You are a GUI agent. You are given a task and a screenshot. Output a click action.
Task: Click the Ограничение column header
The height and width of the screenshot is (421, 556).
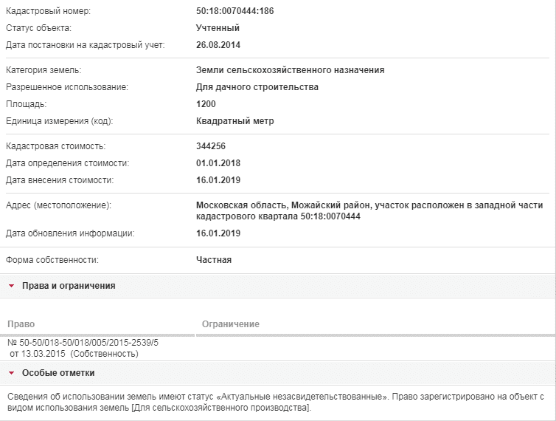(x=231, y=324)
